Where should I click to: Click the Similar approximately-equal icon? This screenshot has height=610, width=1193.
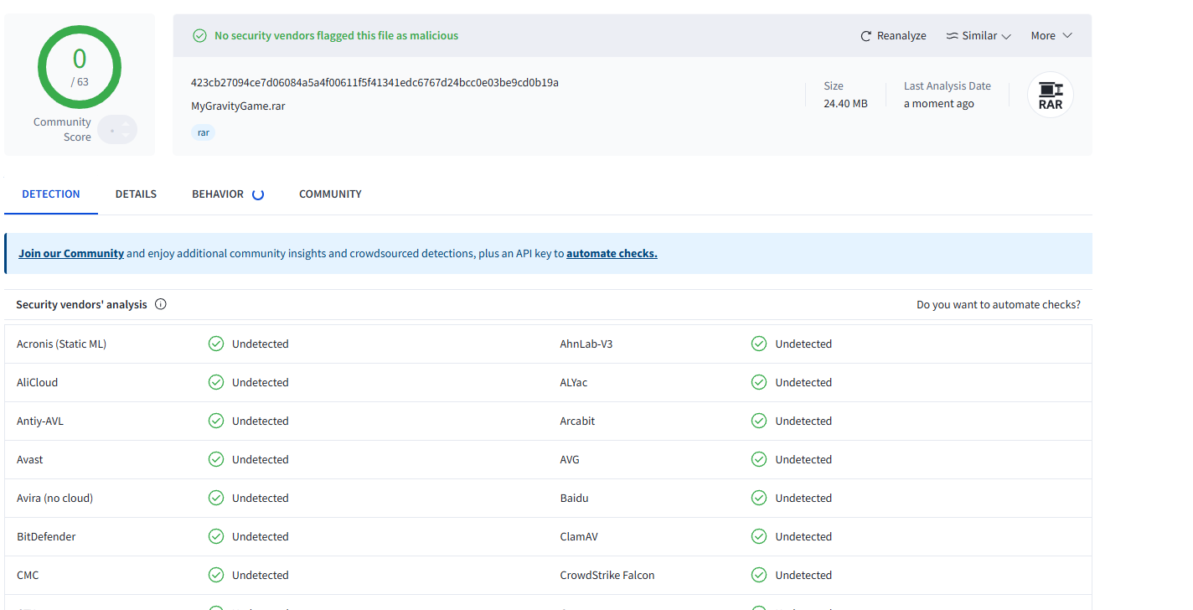(x=953, y=36)
